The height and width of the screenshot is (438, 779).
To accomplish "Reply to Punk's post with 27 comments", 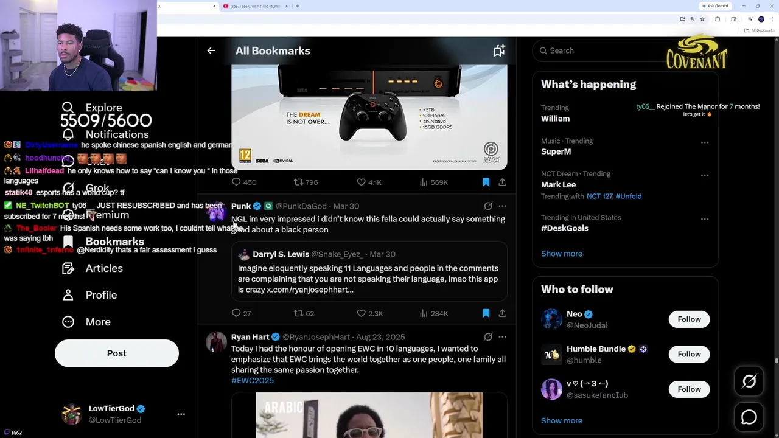I will pos(241,313).
